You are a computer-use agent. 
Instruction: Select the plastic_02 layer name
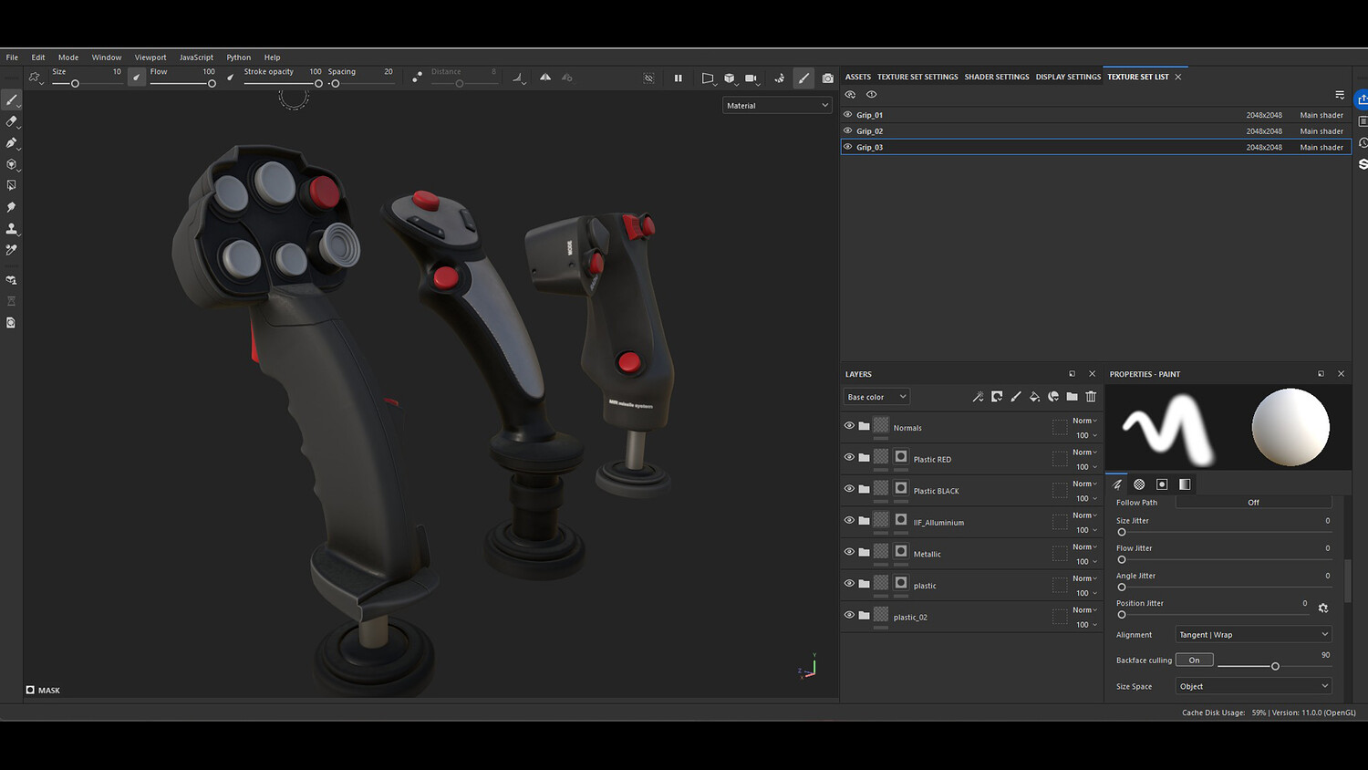coord(910,618)
